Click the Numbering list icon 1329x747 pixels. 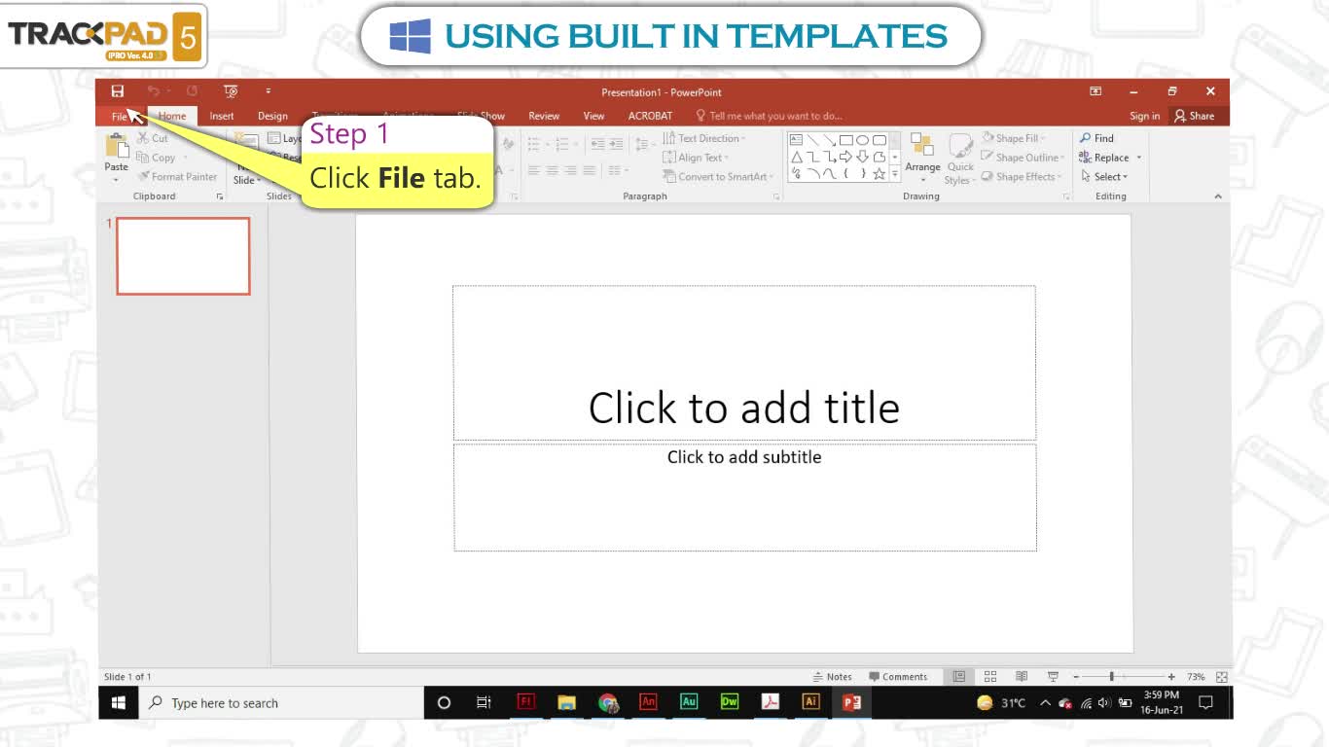pyautogui.click(x=564, y=144)
